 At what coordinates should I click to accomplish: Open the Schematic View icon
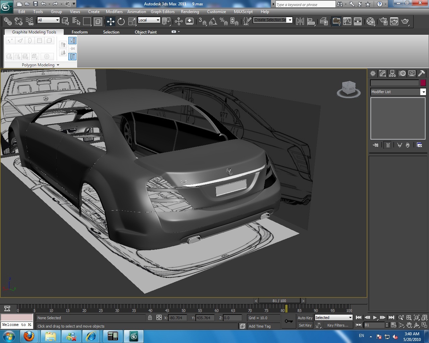point(358,21)
